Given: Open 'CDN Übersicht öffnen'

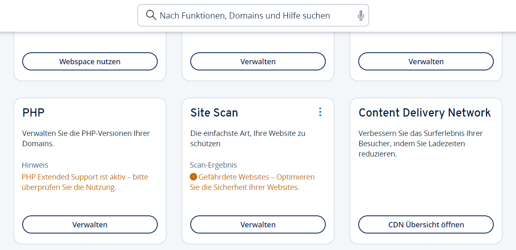Looking at the screenshot, I should click(426, 224).
